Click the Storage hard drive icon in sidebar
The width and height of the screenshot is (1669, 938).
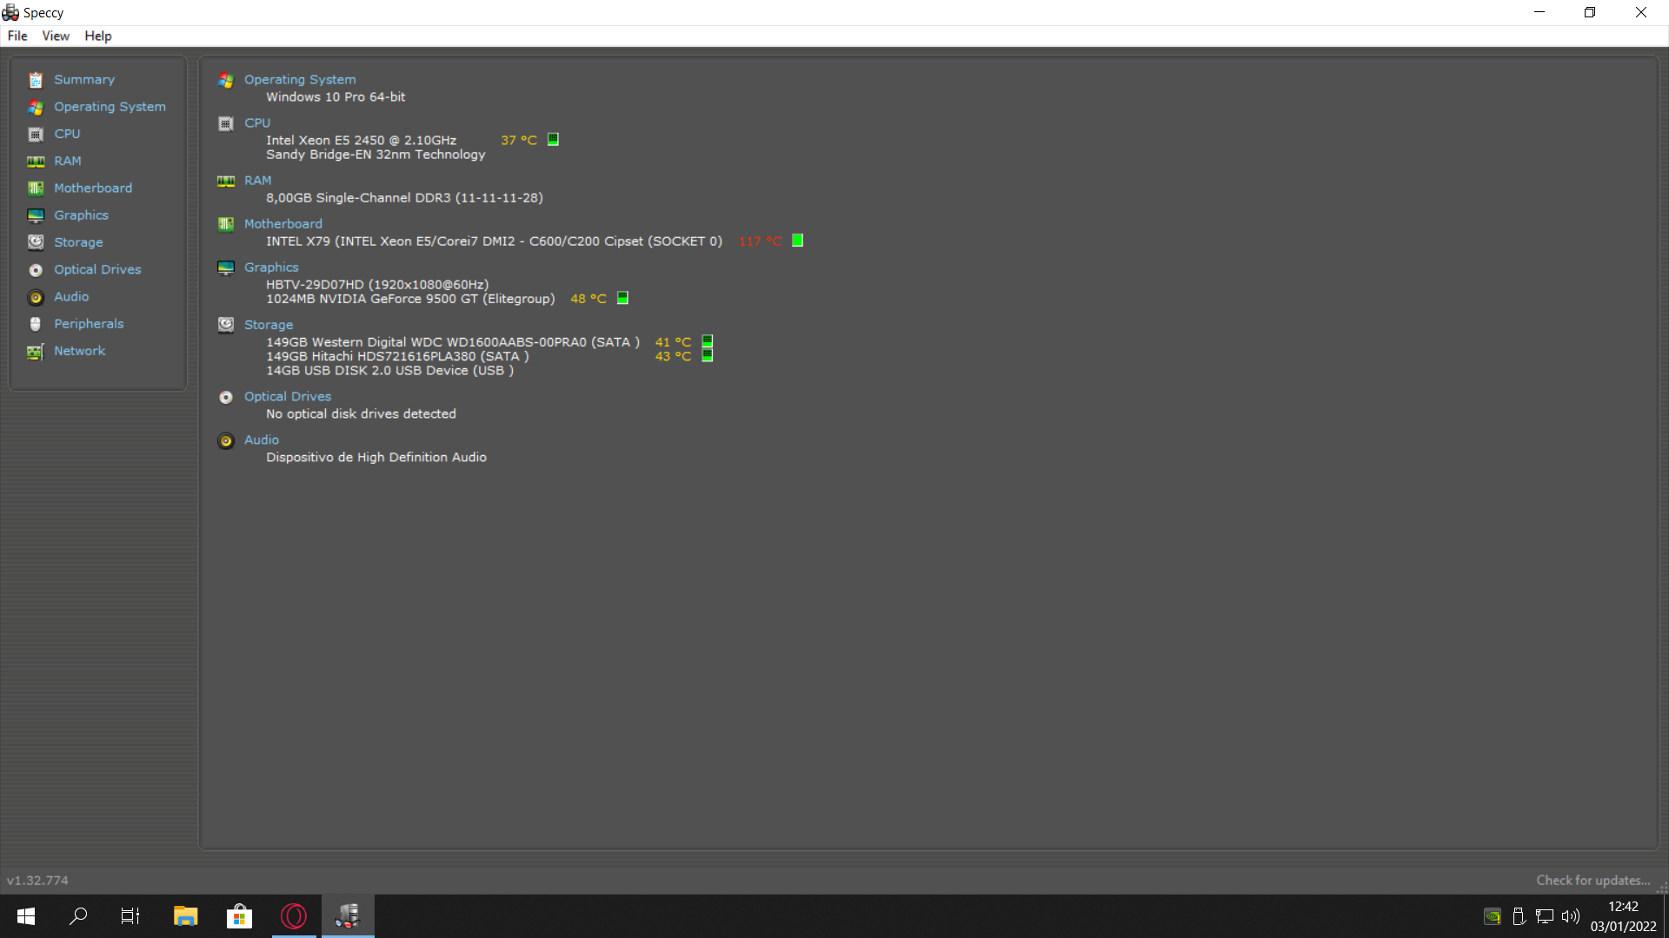point(36,242)
